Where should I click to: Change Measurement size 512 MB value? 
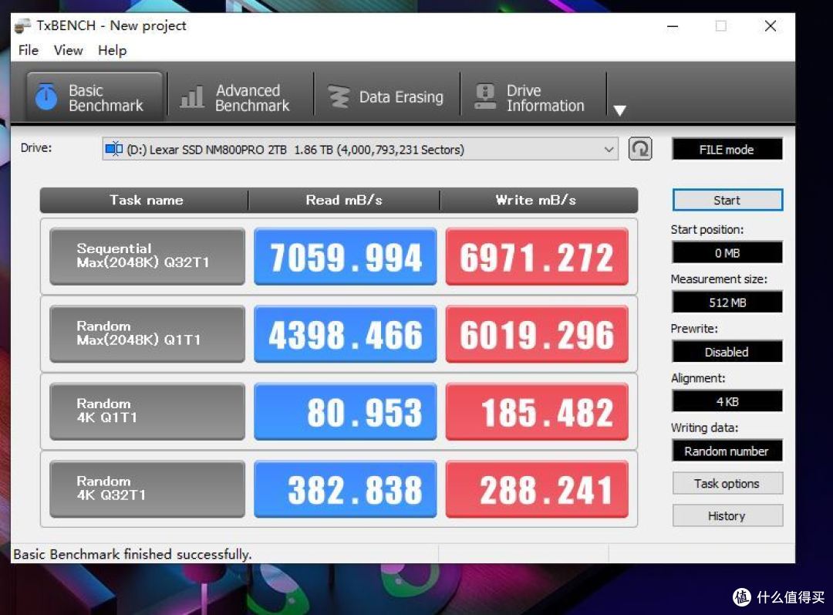coord(727,302)
